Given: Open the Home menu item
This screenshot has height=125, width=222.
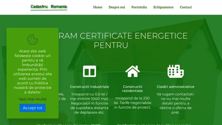Looking at the screenshot, I should pos(98,7).
